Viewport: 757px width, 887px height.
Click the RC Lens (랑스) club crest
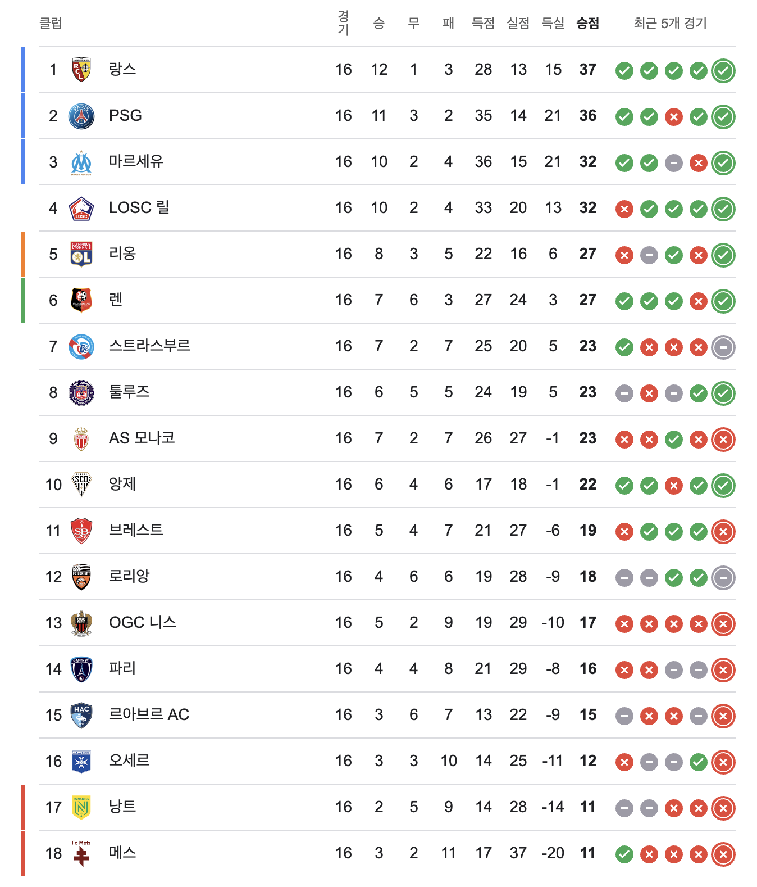81,70
